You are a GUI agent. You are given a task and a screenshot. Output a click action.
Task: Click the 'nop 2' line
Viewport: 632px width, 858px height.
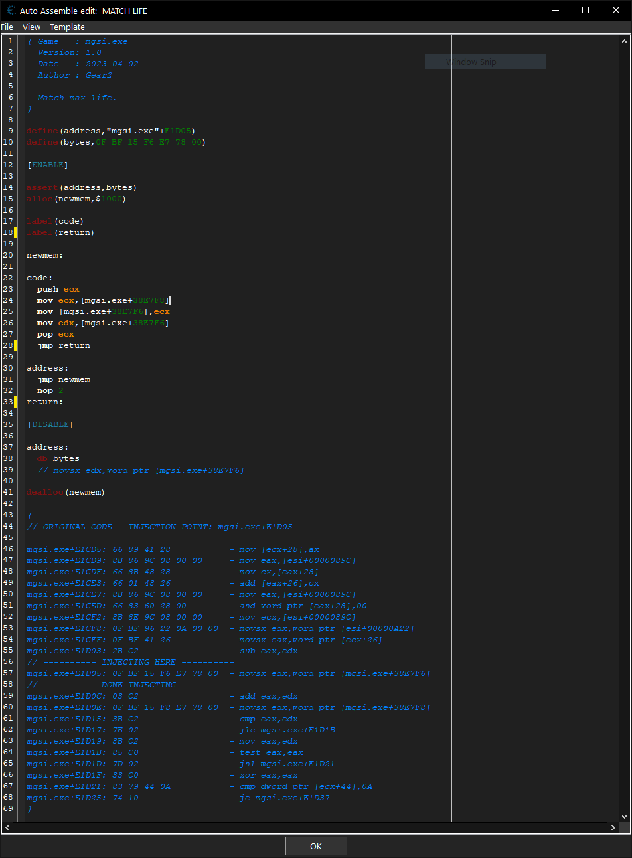(50, 390)
